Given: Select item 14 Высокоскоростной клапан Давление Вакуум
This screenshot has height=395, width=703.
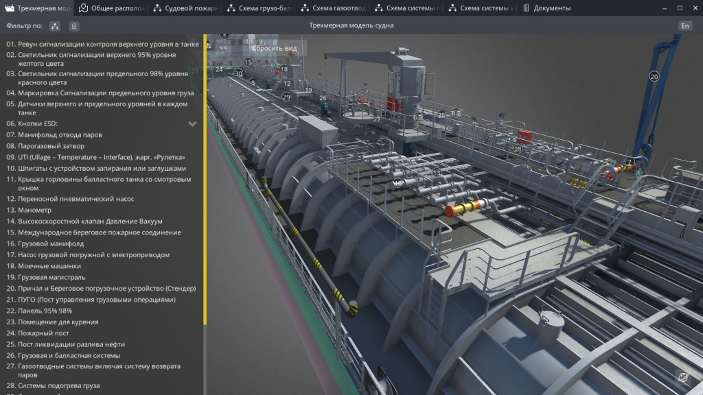Looking at the screenshot, I should 84,222.
